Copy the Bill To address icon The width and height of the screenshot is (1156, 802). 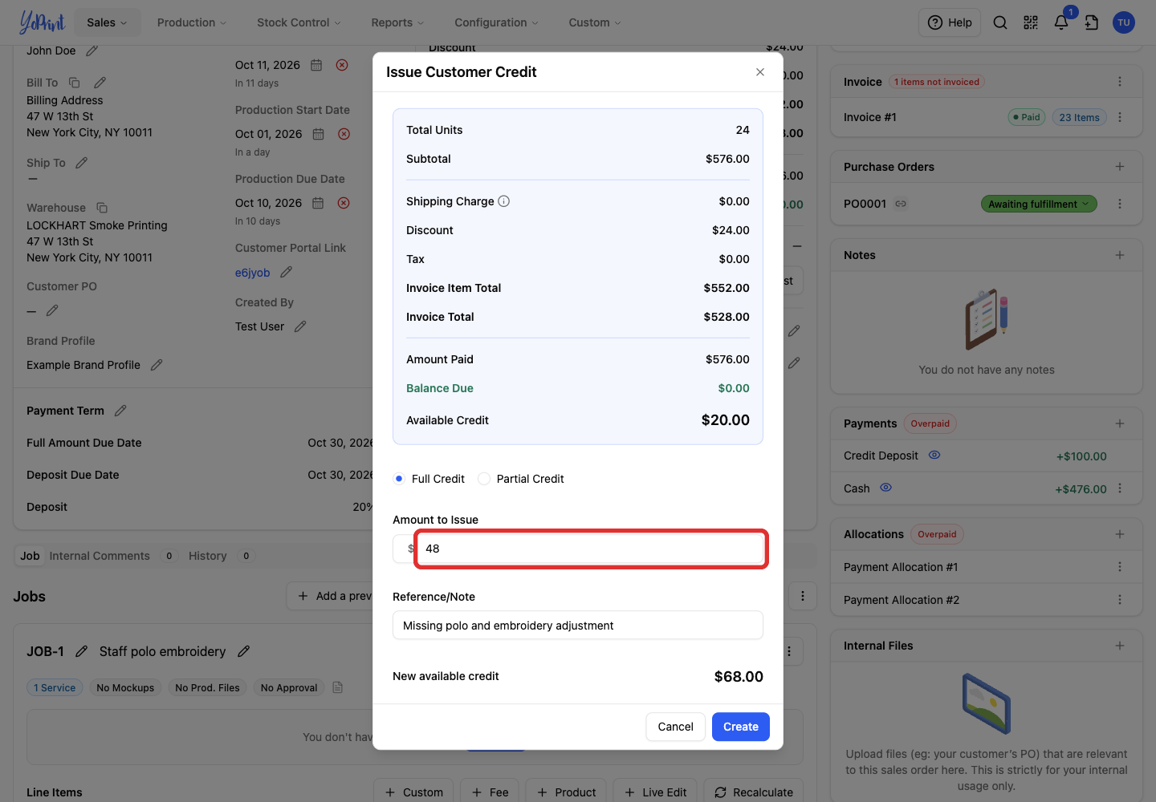(75, 83)
